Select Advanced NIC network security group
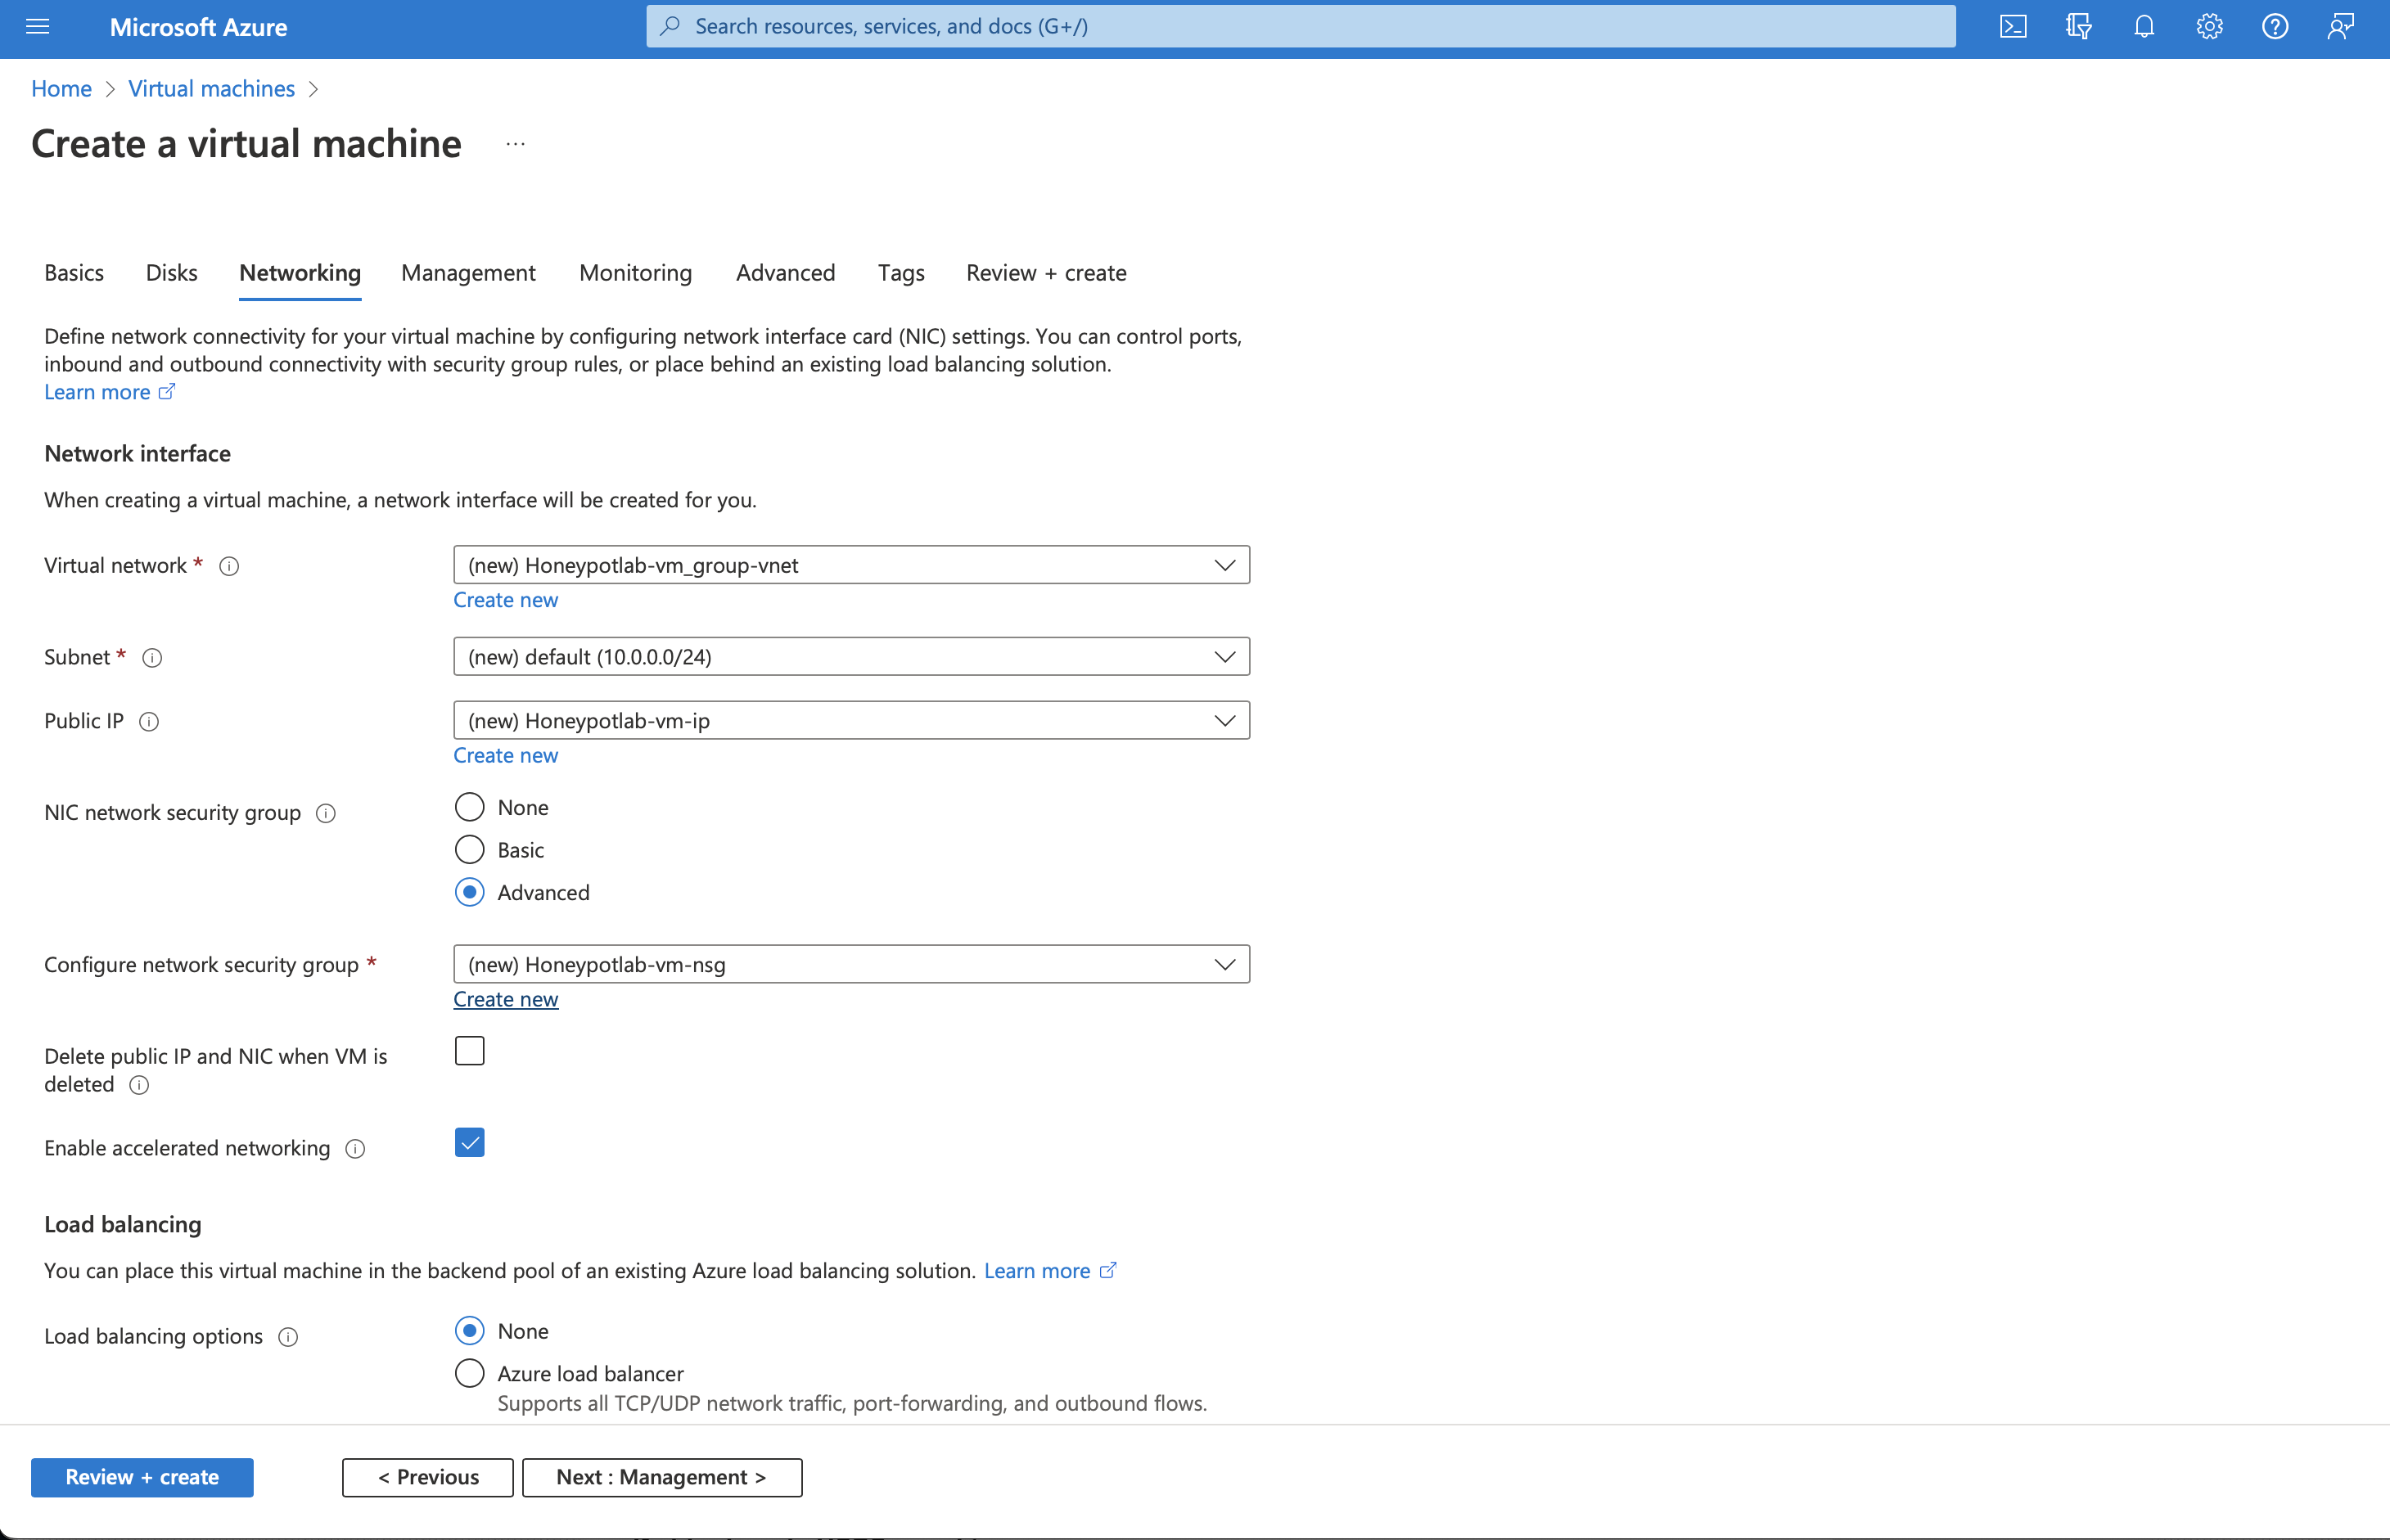The height and width of the screenshot is (1540, 2390). 469,892
